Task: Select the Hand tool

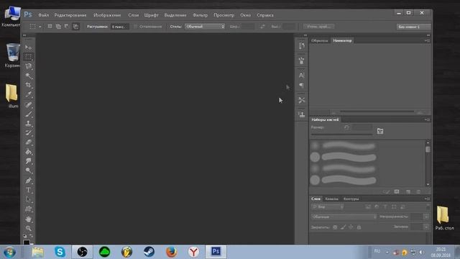Action: (29, 219)
